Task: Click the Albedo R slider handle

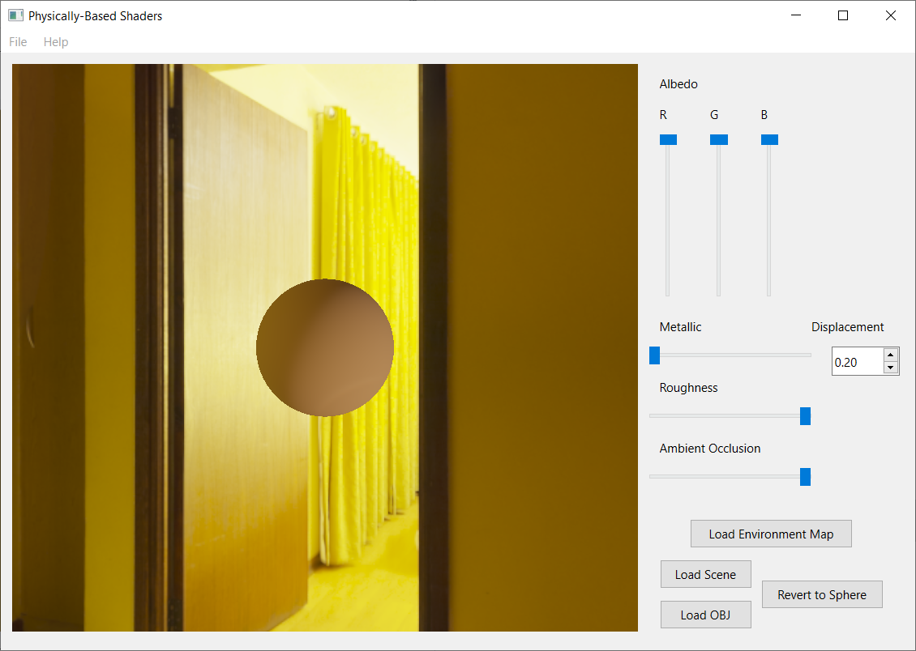Action: [668, 139]
